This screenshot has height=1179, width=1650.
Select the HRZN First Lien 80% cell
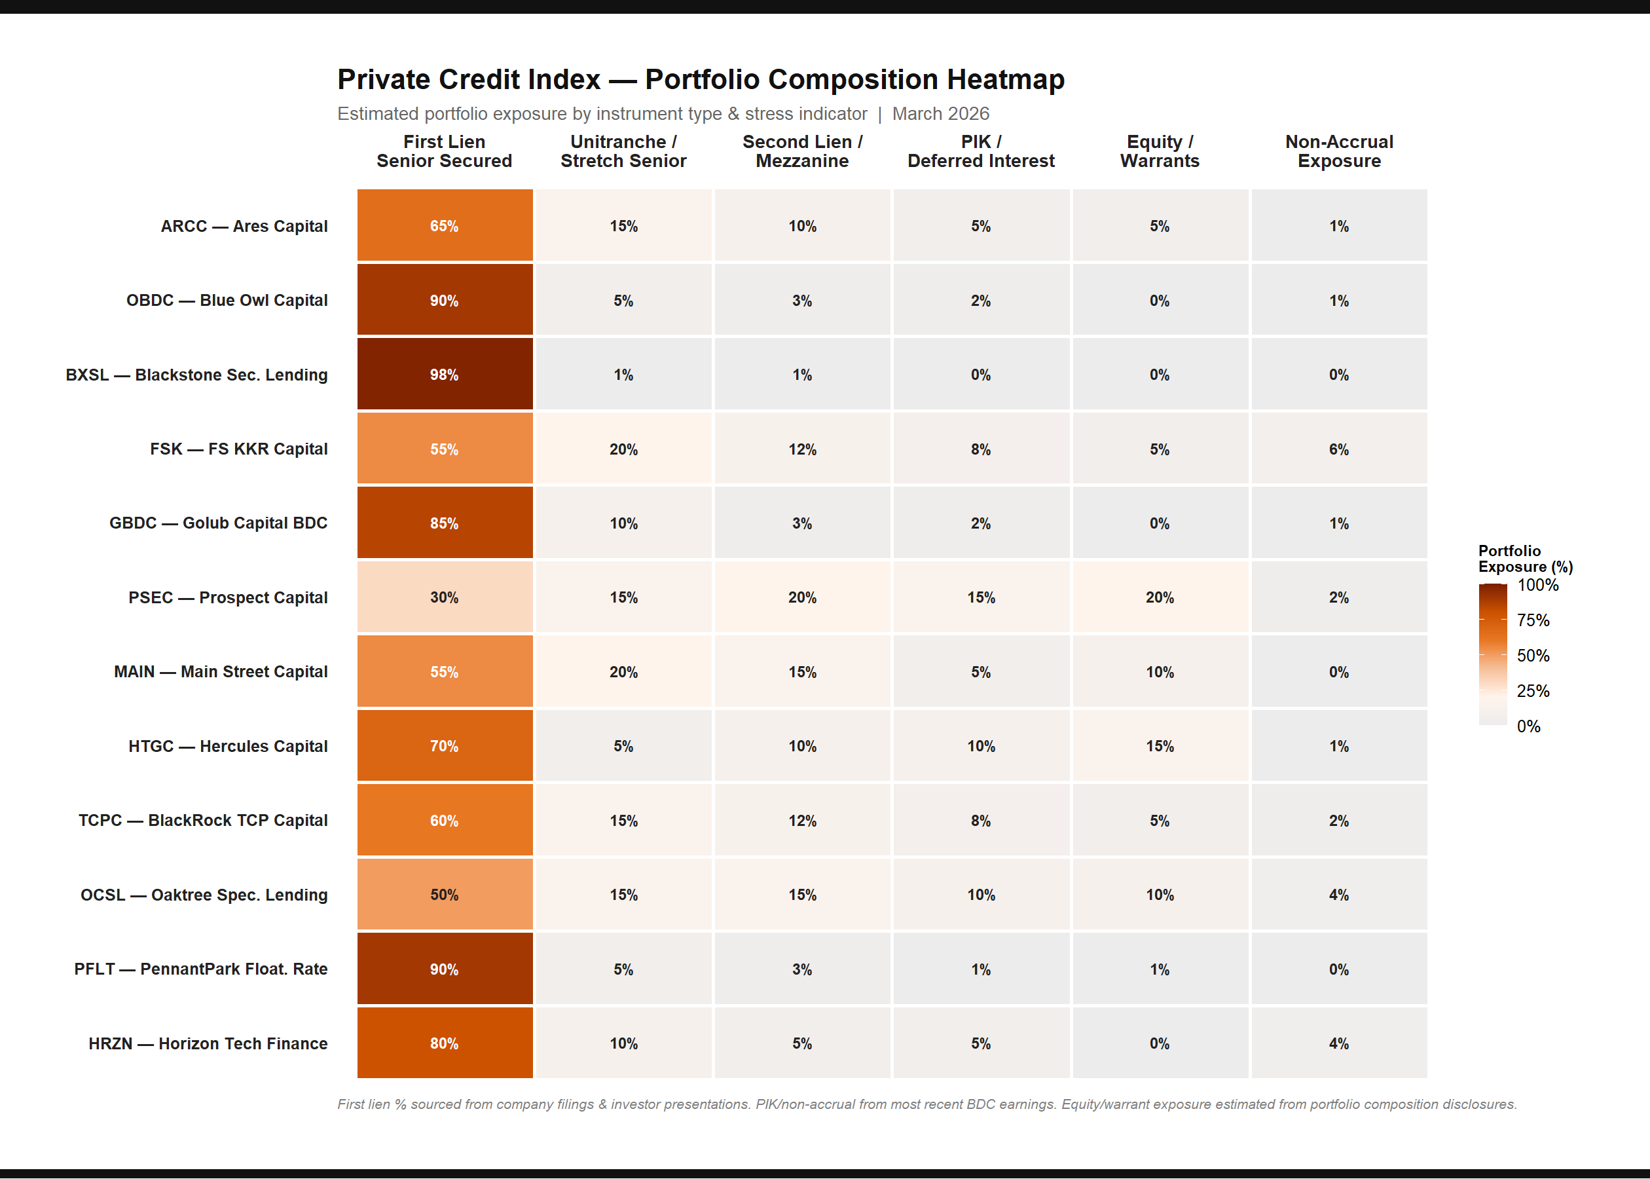coord(444,1043)
